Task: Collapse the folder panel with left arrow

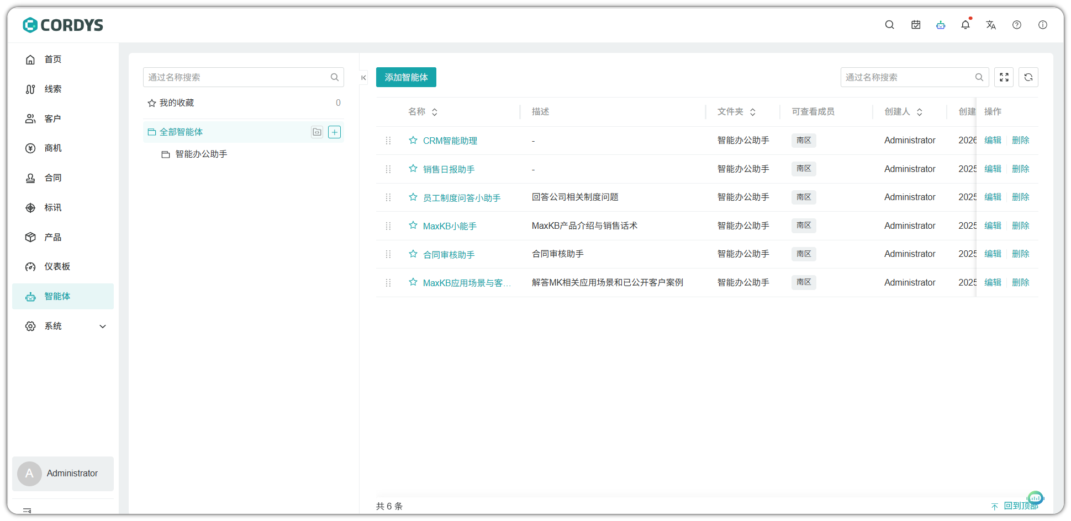Action: tap(363, 77)
